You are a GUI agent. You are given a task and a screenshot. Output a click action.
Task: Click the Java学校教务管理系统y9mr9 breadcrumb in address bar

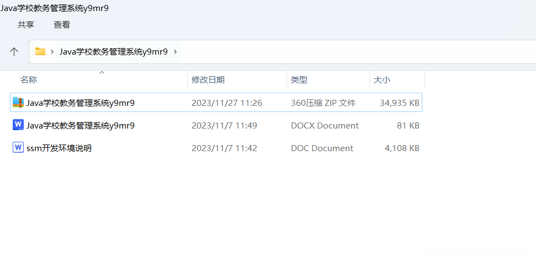click(113, 52)
